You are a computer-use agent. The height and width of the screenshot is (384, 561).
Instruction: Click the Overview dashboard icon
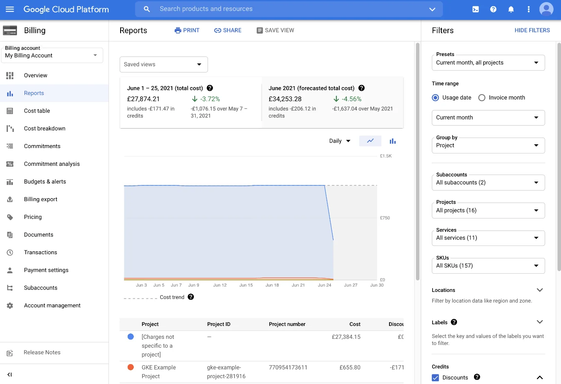[10, 75]
